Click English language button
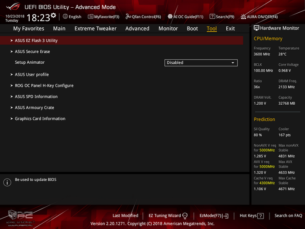The image size is (305, 229). pos(72,17)
